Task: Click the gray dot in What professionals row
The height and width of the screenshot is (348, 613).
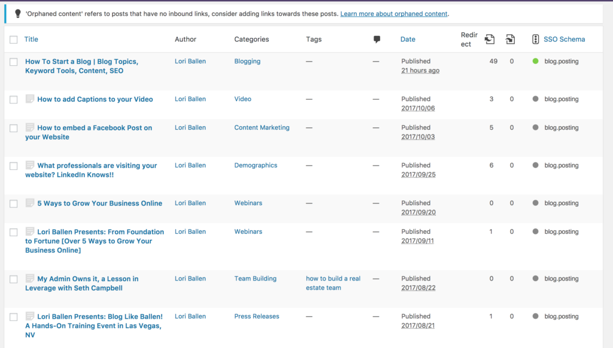Action: 536,165
